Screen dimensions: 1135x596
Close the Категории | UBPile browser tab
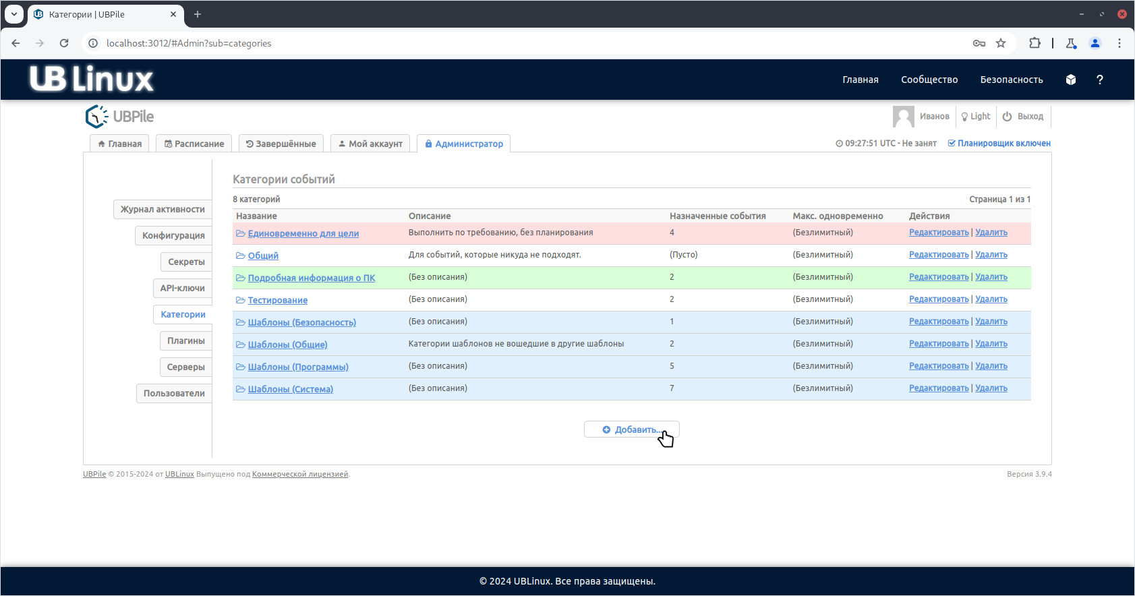(173, 14)
